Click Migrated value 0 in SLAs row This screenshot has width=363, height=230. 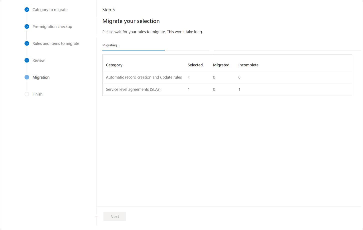[214, 89]
